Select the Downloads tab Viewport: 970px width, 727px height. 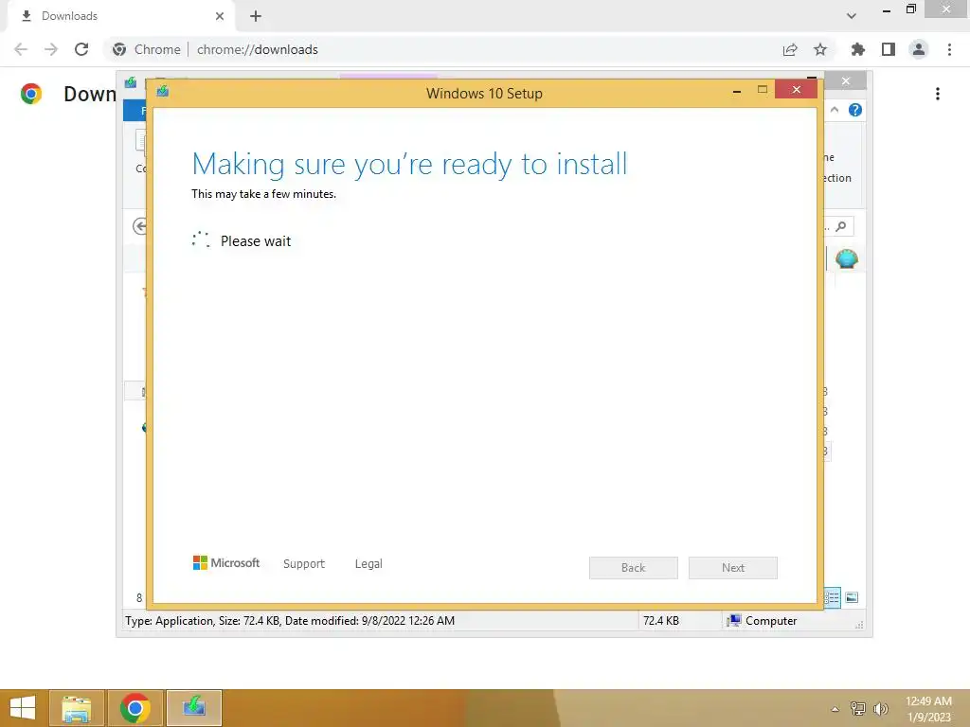(120, 16)
